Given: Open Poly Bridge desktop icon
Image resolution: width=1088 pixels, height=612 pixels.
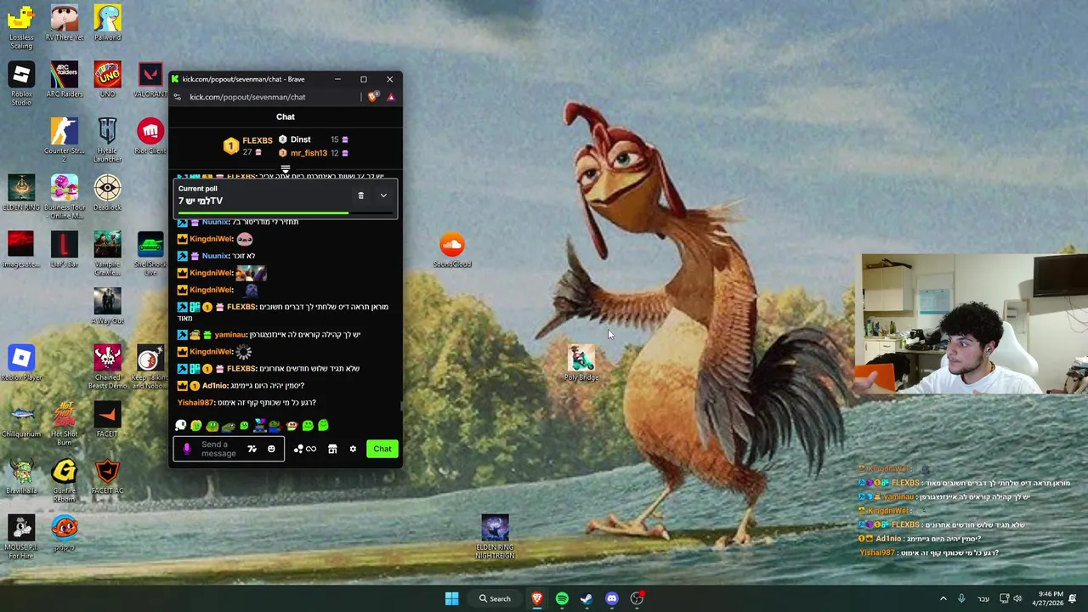Looking at the screenshot, I should pos(581,363).
